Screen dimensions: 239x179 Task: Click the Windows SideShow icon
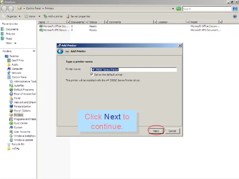tap(11, 136)
